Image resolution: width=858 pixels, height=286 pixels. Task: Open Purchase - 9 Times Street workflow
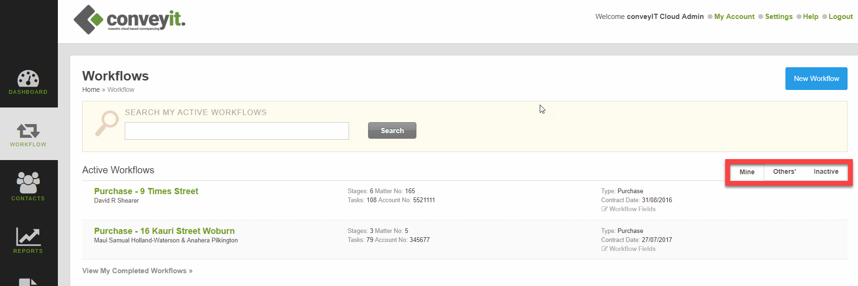coord(146,191)
